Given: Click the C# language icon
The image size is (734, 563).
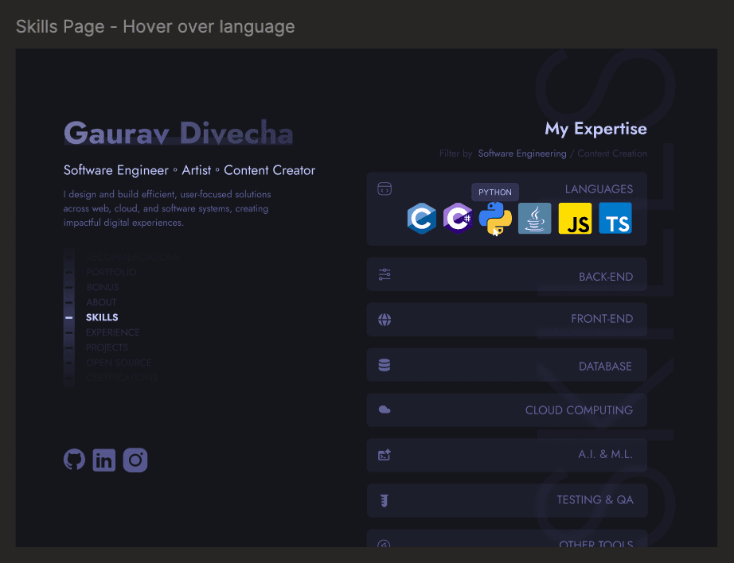Looking at the screenshot, I should click(458, 219).
